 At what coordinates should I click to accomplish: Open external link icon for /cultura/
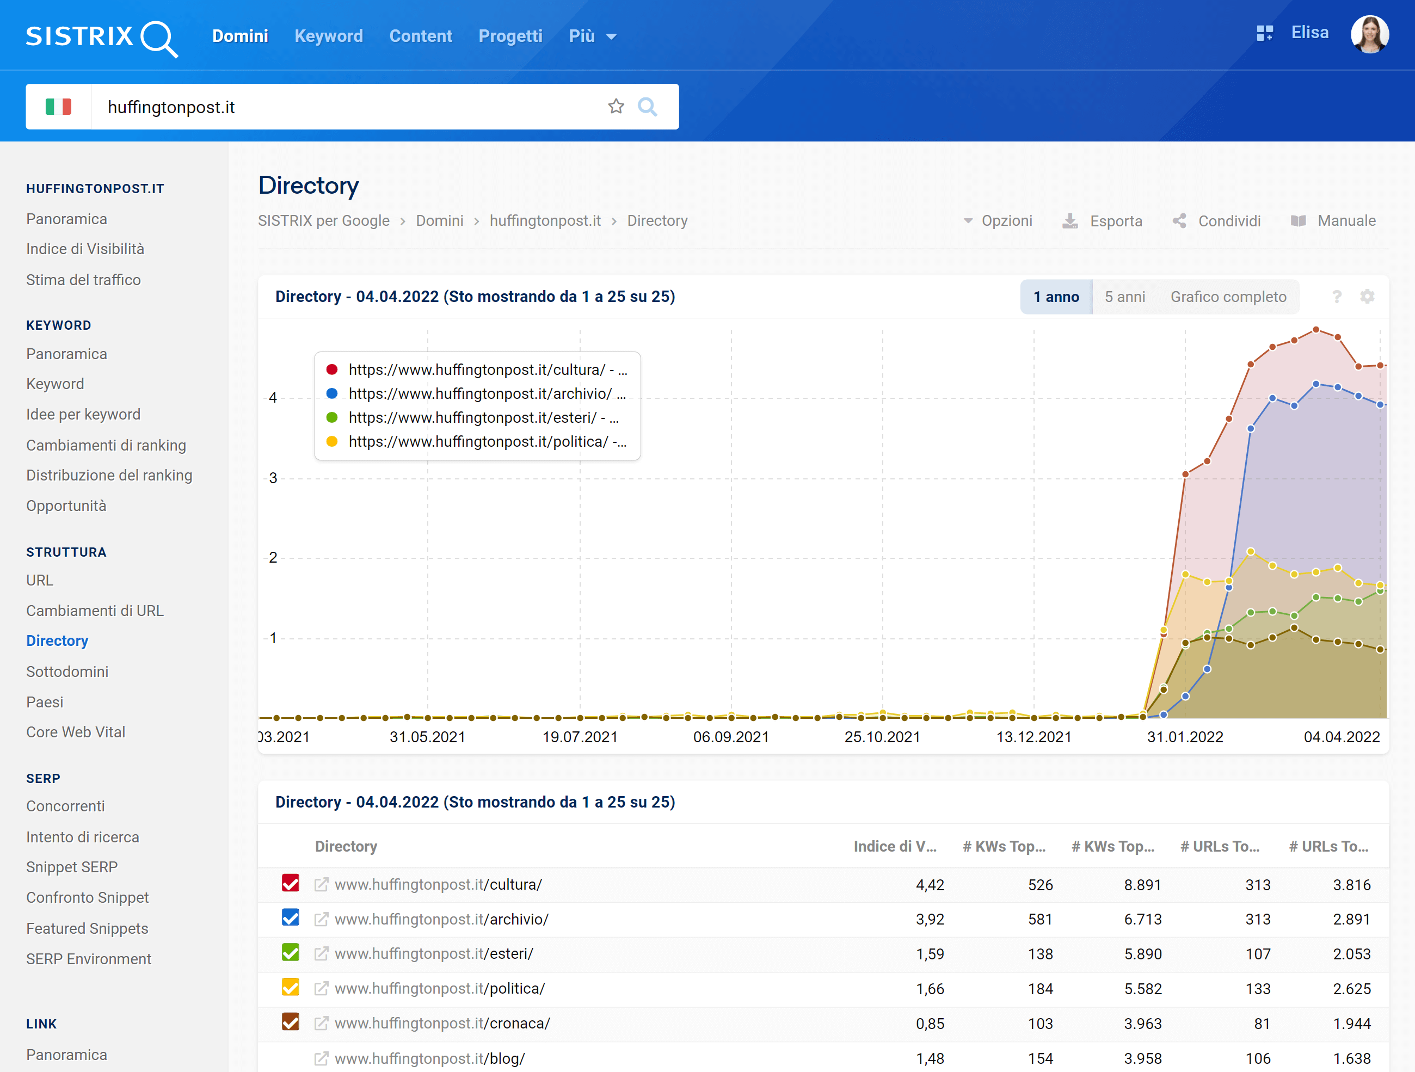[x=321, y=885]
